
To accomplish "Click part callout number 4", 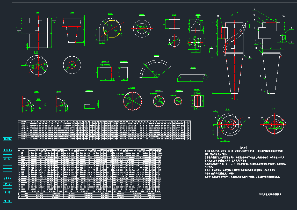I will pyautogui.click(x=255, y=10).
